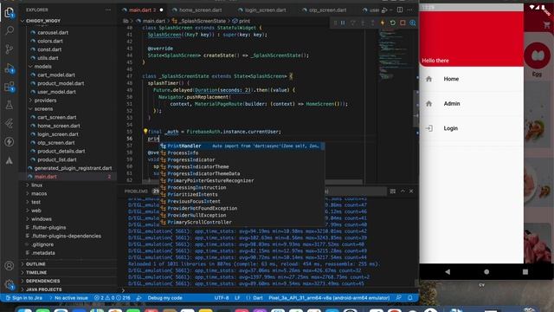Screen dimensions: 554x312
Task: Click the notifications bell in status bar
Action: (410, 298)
